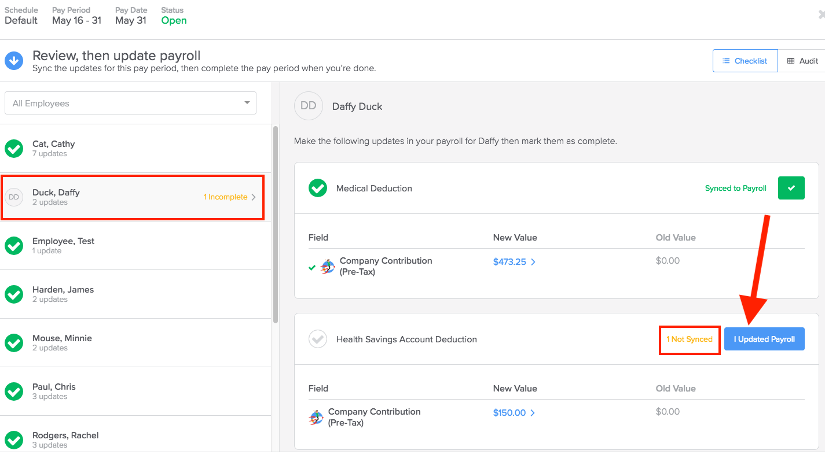Click the green check beside Medical Deduction

pos(318,188)
